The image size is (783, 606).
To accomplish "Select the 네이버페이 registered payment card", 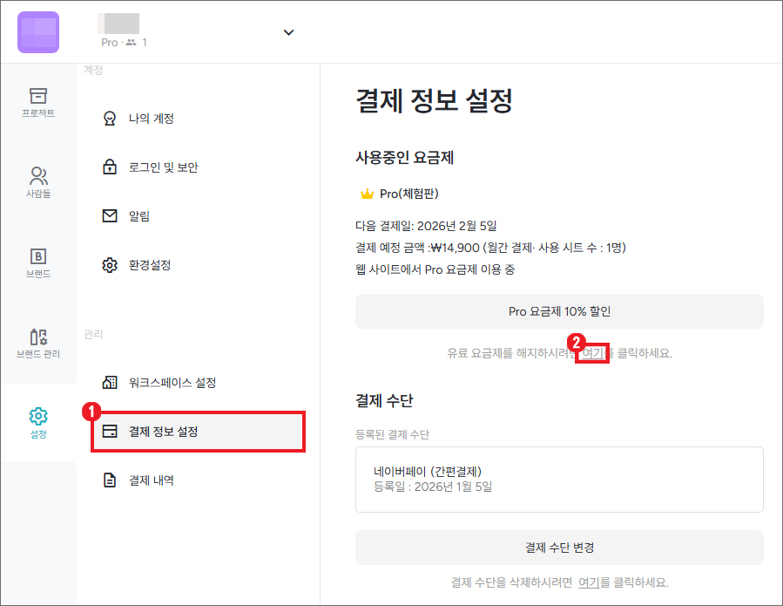I will [559, 480].
